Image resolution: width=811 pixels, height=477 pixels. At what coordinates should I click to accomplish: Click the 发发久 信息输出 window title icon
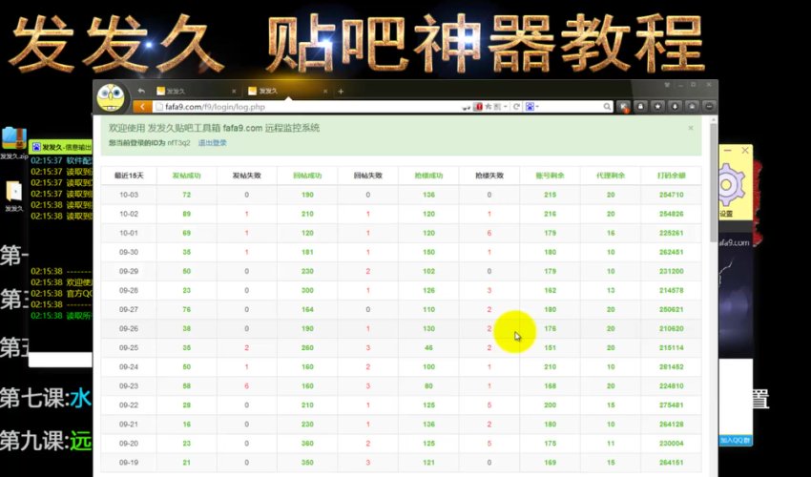(x=36, y=148)
